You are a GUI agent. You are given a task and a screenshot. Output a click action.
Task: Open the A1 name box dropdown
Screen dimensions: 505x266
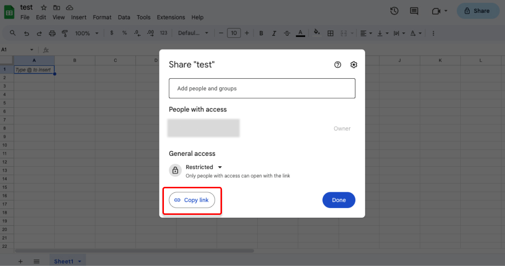coord(32,50)
